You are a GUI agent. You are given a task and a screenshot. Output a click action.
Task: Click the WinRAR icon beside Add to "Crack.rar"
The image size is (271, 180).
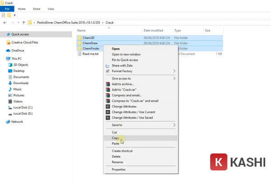pos(108,90)
